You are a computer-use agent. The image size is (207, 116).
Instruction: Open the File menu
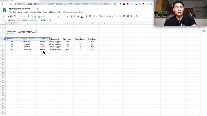tap(10, 12)
